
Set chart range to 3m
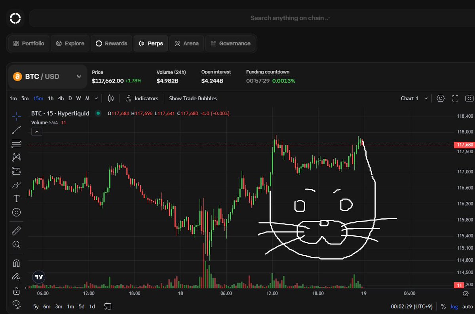(x=59, y=306)
